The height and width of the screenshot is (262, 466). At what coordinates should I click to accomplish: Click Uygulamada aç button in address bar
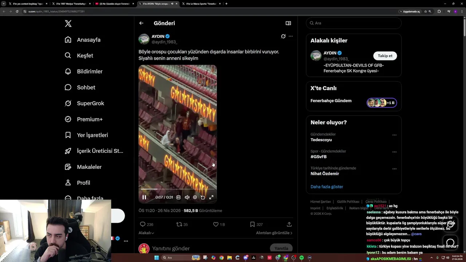(409, 11)
